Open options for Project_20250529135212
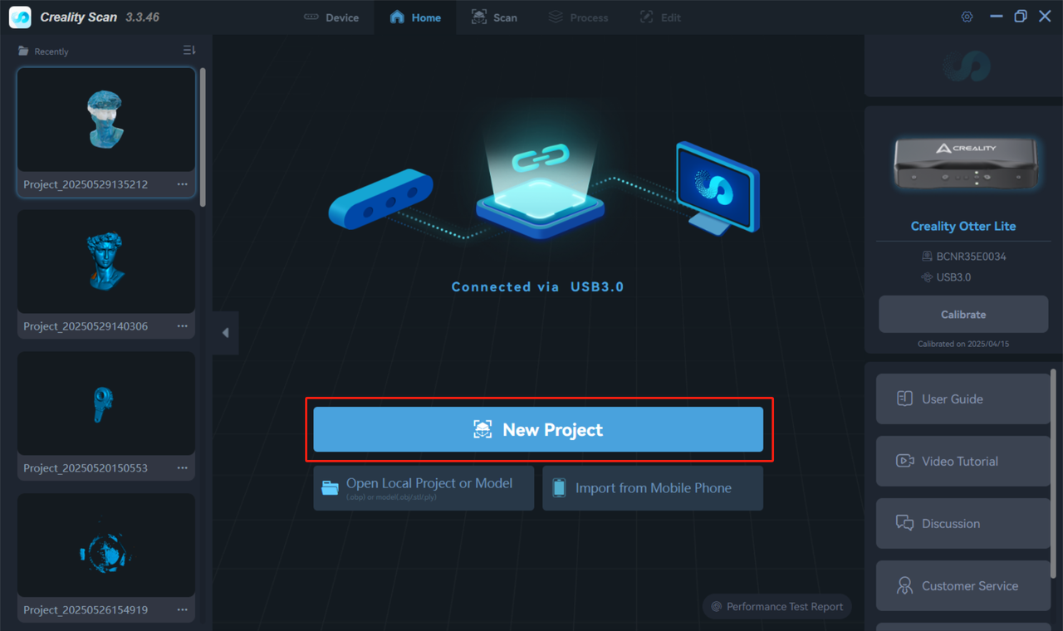The height and width of the screenshot is (631, 1063). click(x=183, y=184)
